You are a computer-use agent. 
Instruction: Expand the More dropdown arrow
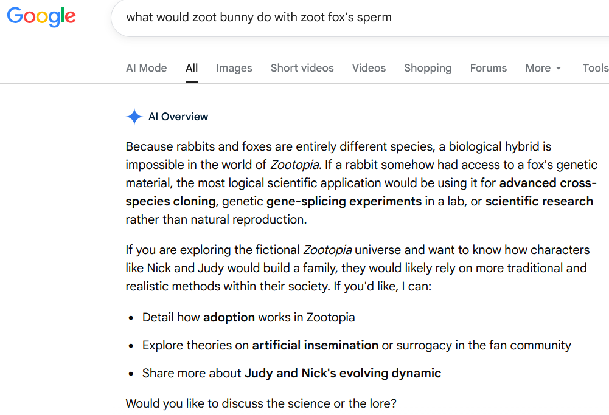[559, 68]
